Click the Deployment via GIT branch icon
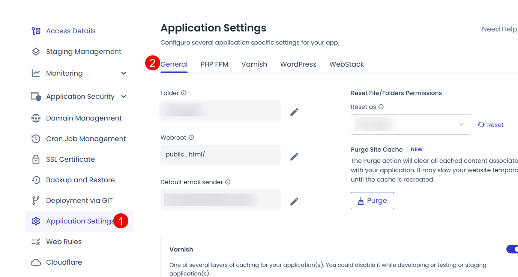 (36, 201)
